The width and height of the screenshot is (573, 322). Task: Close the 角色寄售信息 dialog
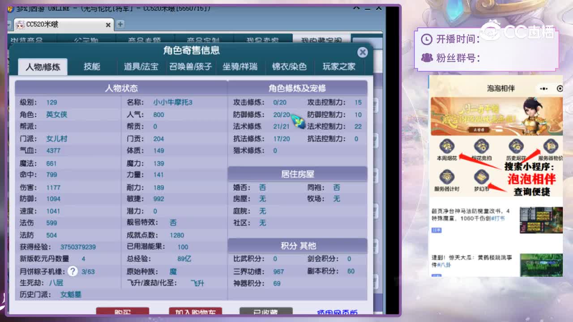click(x=363, y=52)
